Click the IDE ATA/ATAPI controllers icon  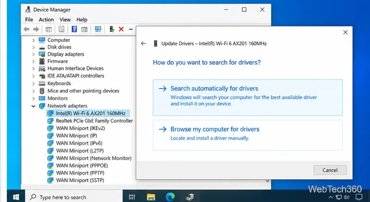point(42,76)
